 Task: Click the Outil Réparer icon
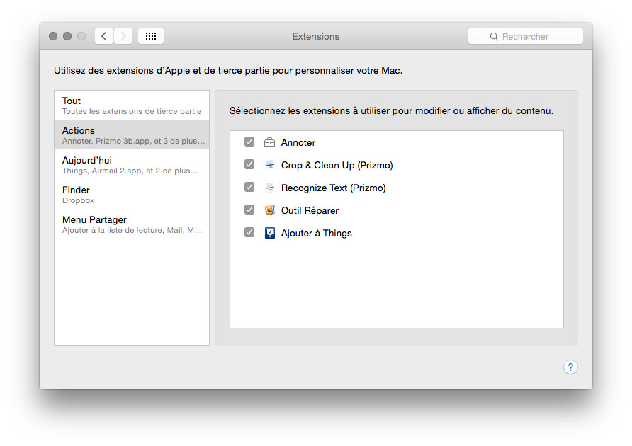coord(270,210)
